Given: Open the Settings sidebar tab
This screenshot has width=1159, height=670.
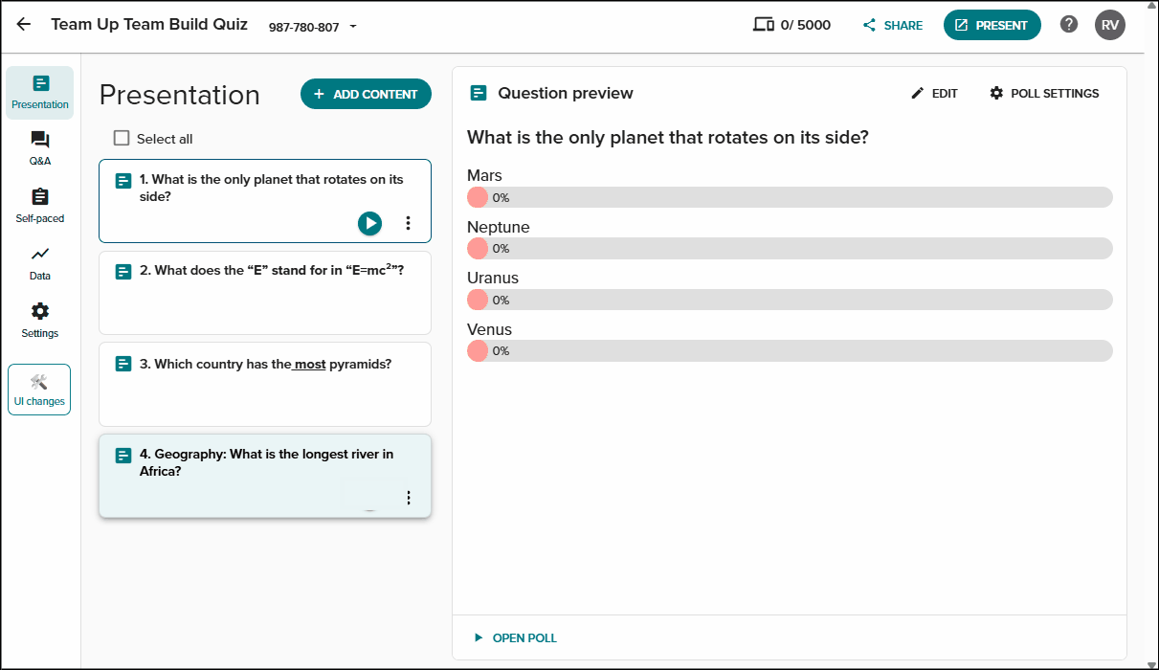Looking at the screenshot, I should (39, 322).
